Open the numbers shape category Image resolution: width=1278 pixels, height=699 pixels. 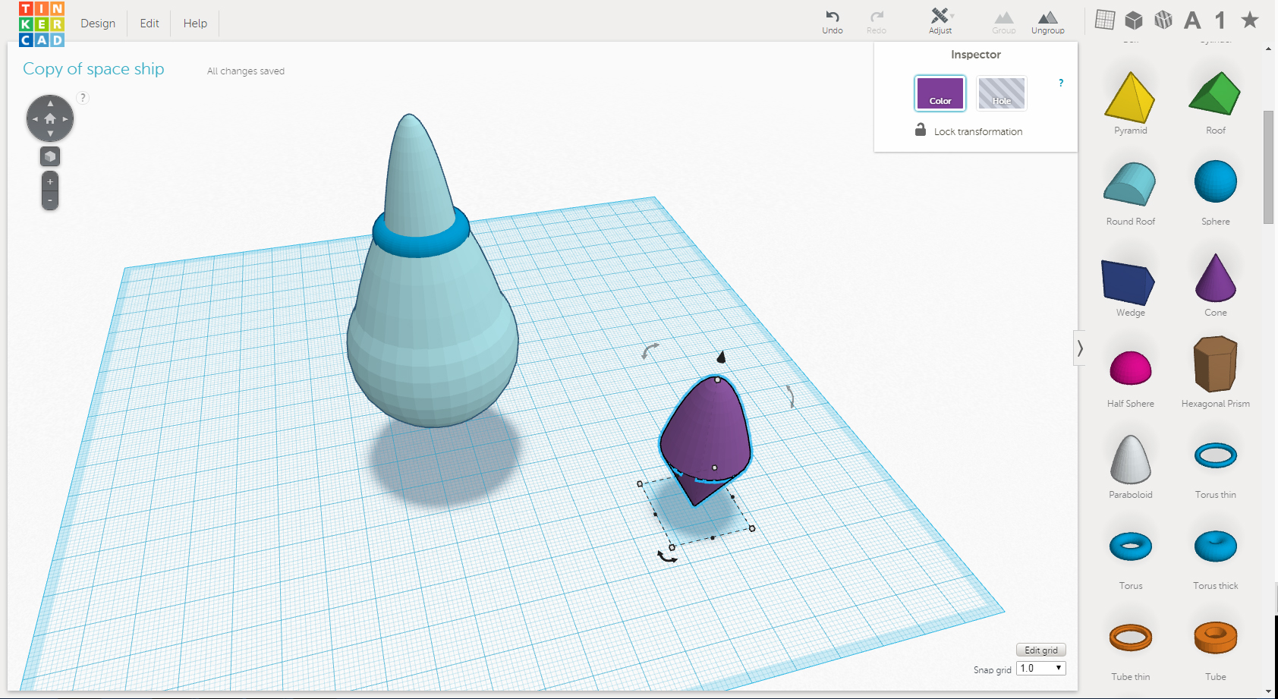coord(1220,20)
